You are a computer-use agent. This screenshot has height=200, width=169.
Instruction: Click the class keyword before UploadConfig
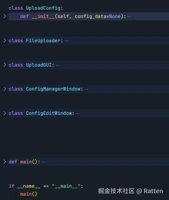[16, 8]
